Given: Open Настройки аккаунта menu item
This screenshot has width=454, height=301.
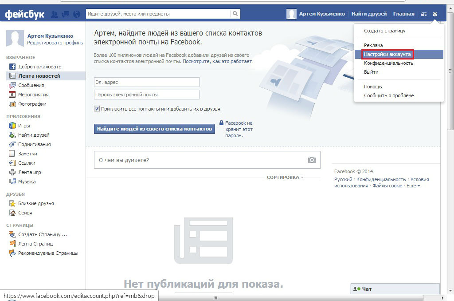Looking at the screenshot, I should (x=399, y=54).
